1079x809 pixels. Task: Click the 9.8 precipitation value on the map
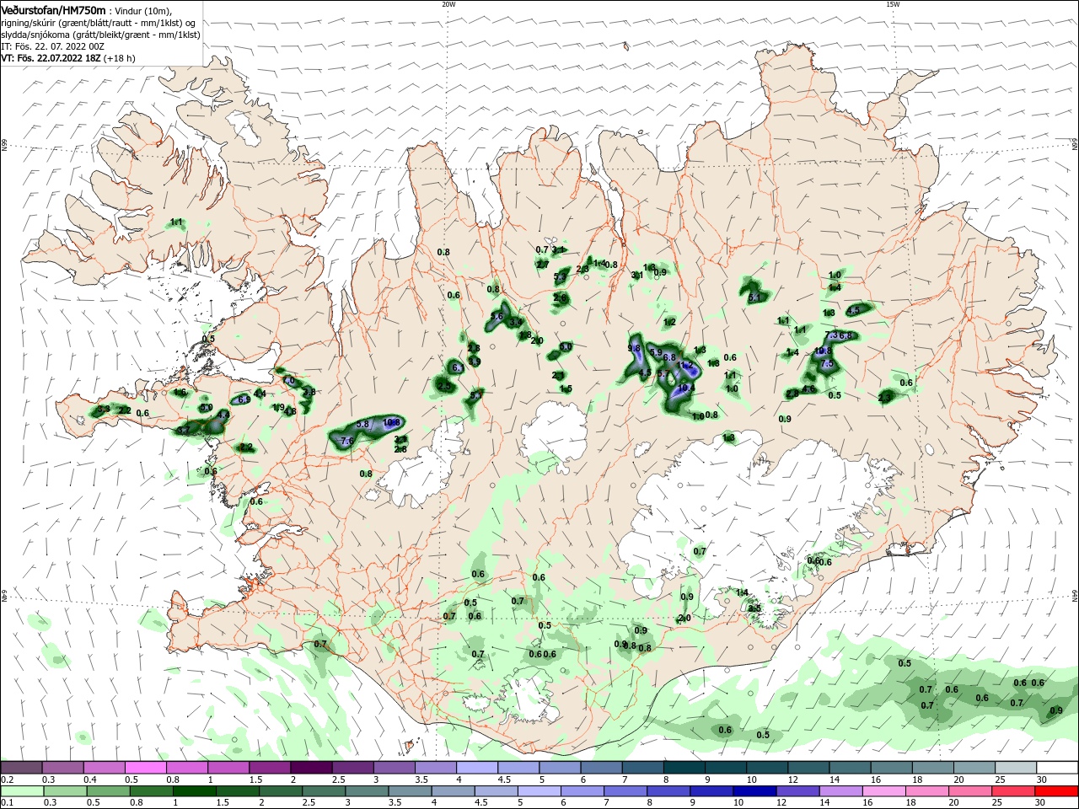[635, 348]
